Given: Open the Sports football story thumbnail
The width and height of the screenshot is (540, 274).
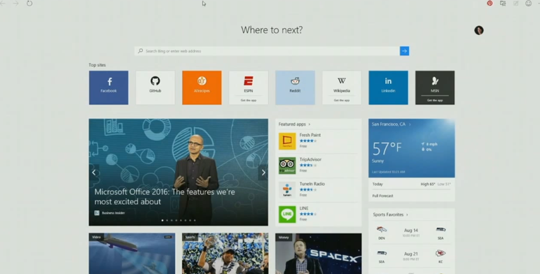Looking at the screenshot, I should point(225,253).
